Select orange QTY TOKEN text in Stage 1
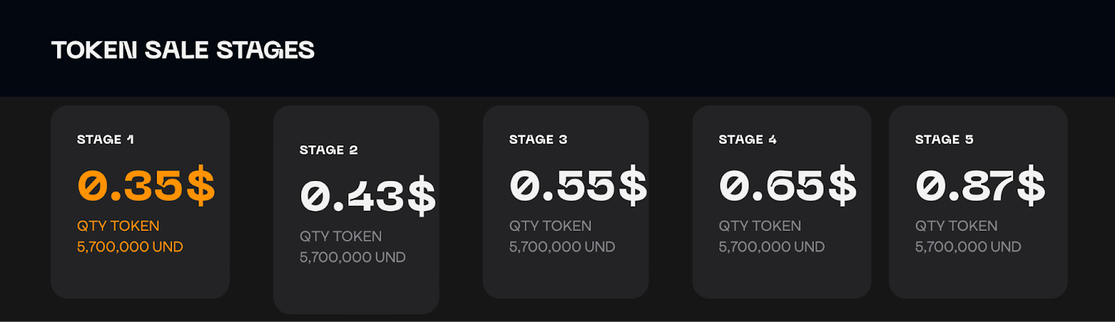The width and height of the screenshot is (1115, 322). click(x=118, y=226)
